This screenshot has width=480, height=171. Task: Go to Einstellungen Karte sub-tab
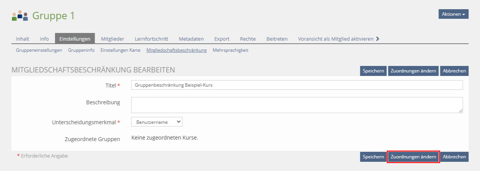tap(120, 50)
